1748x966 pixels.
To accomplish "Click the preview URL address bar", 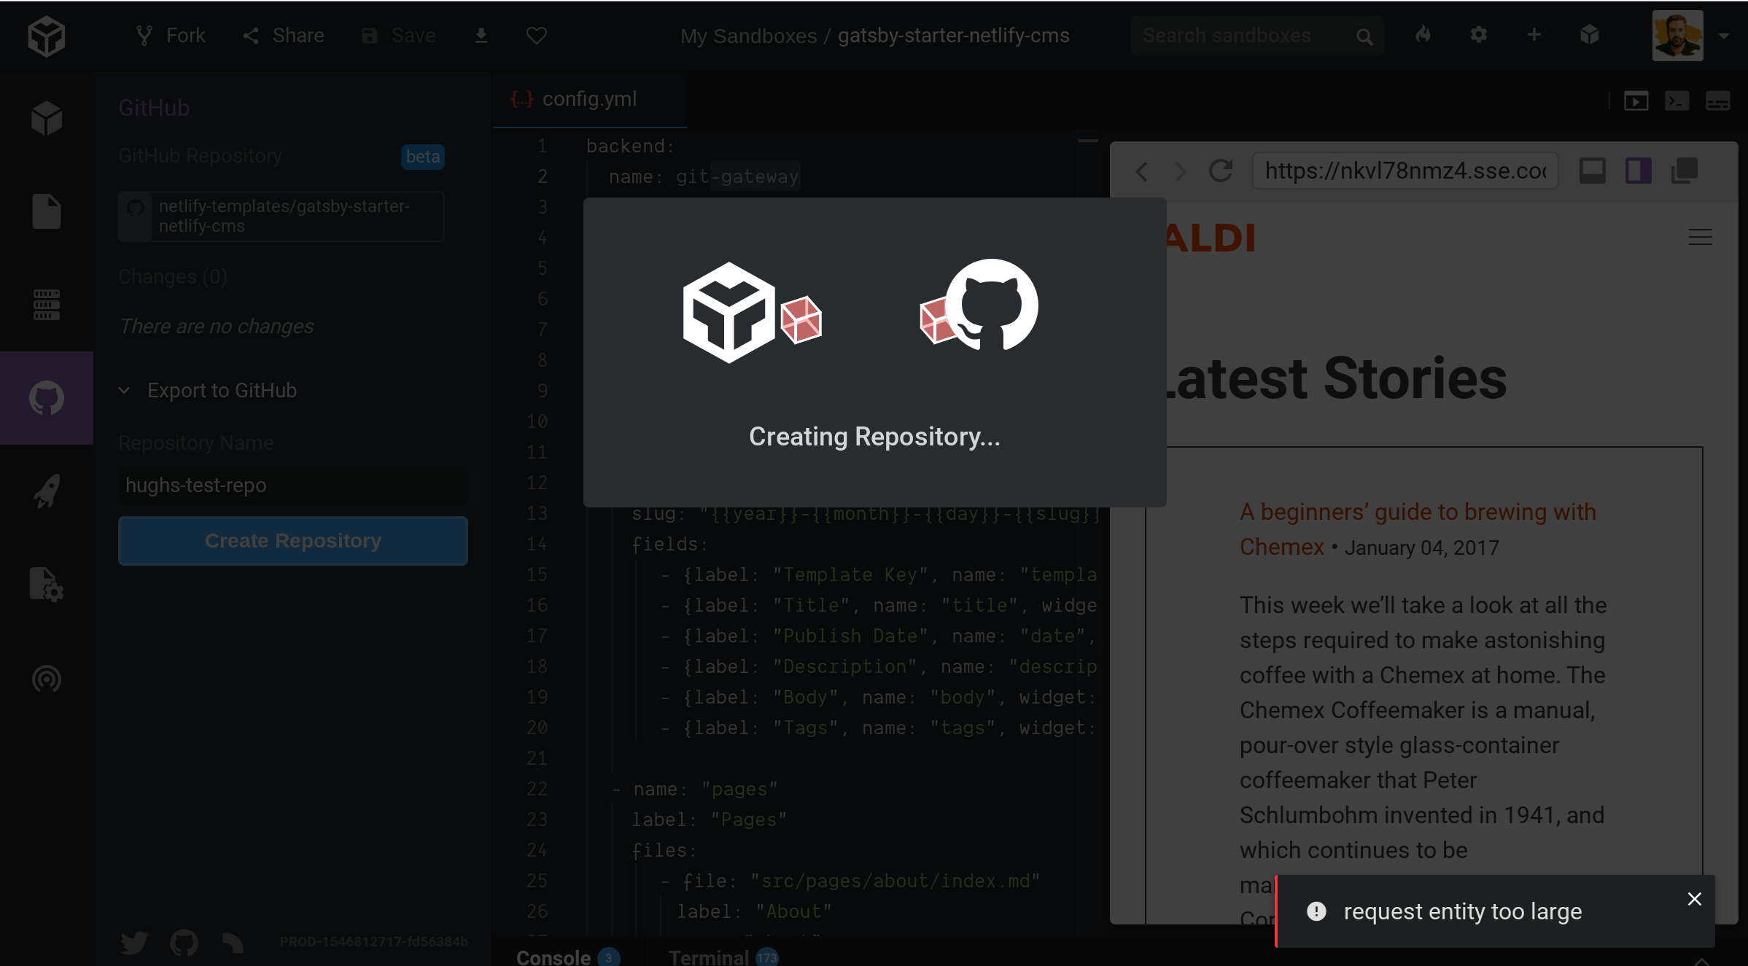I will tap(1405, 171).
